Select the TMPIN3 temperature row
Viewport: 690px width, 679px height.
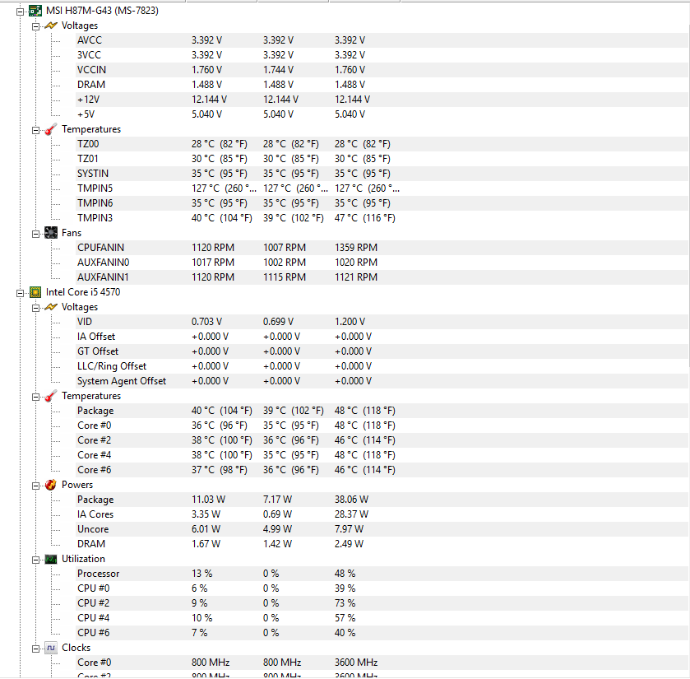(382, 218)
